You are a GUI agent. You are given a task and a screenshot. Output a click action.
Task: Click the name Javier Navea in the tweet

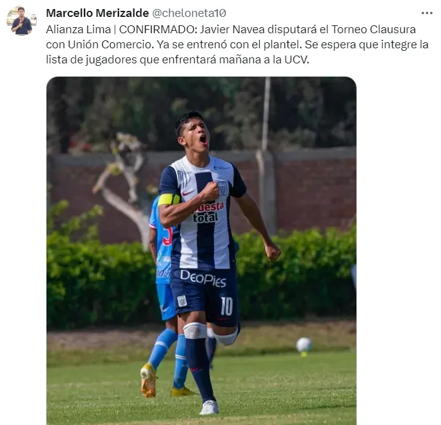(x=233, y=30)
